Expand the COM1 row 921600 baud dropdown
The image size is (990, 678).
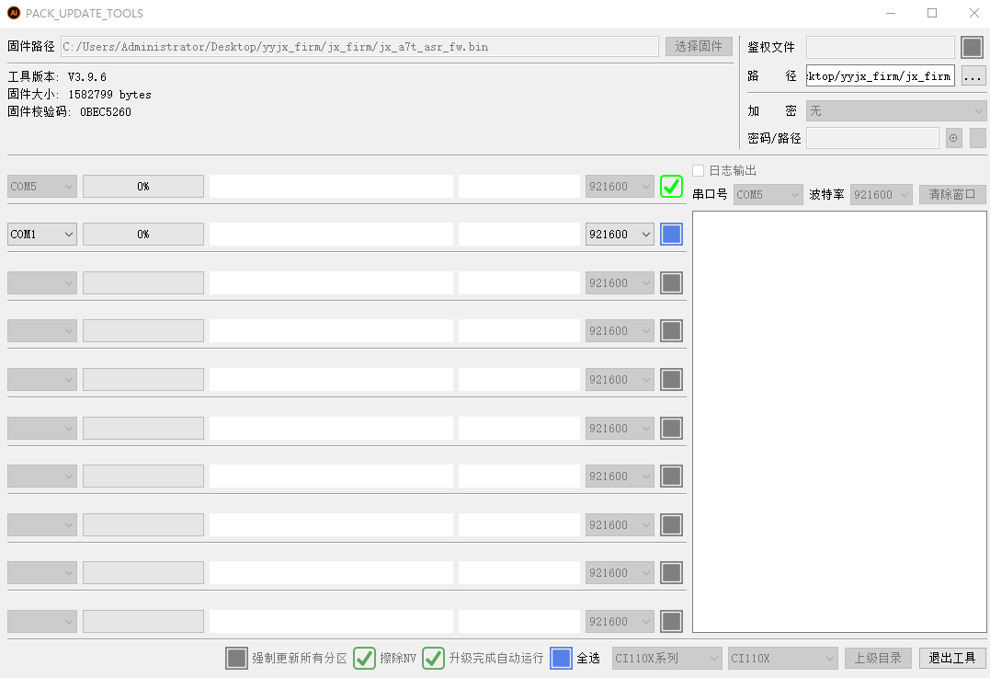[x=620, y=235]
